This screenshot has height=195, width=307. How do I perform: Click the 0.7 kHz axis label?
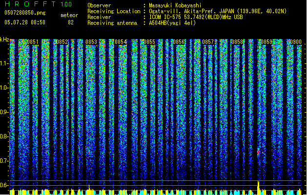pyautogui.click(x=4, y=161)
